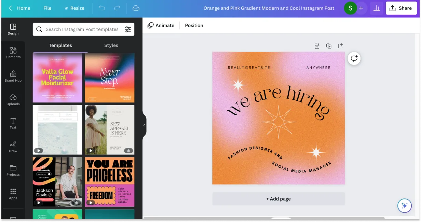Click the design title in the header
The image size is (421, 222).
tap(269, 8)
